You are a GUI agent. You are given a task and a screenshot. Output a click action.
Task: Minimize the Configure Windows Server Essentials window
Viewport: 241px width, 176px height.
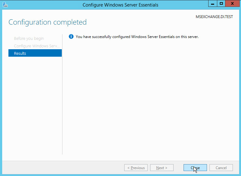pyautogui.click(x=213, y=4)
